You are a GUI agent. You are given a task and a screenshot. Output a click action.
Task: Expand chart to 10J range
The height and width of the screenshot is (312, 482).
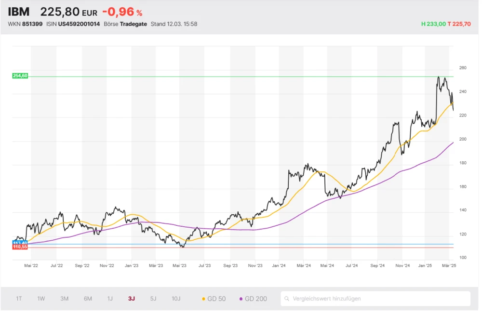click(x=176, y=299)
